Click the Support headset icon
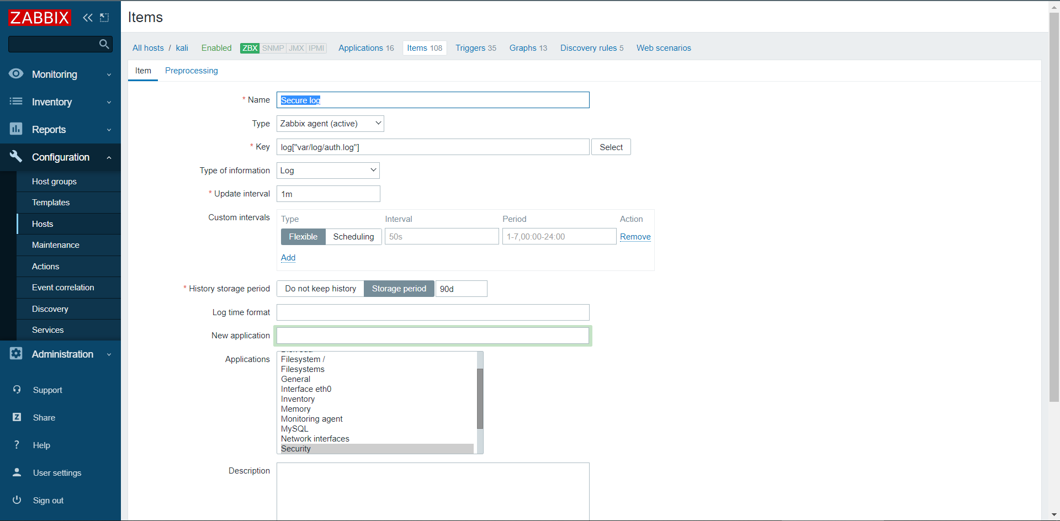The image size is (1060, 521). point(17,390)
